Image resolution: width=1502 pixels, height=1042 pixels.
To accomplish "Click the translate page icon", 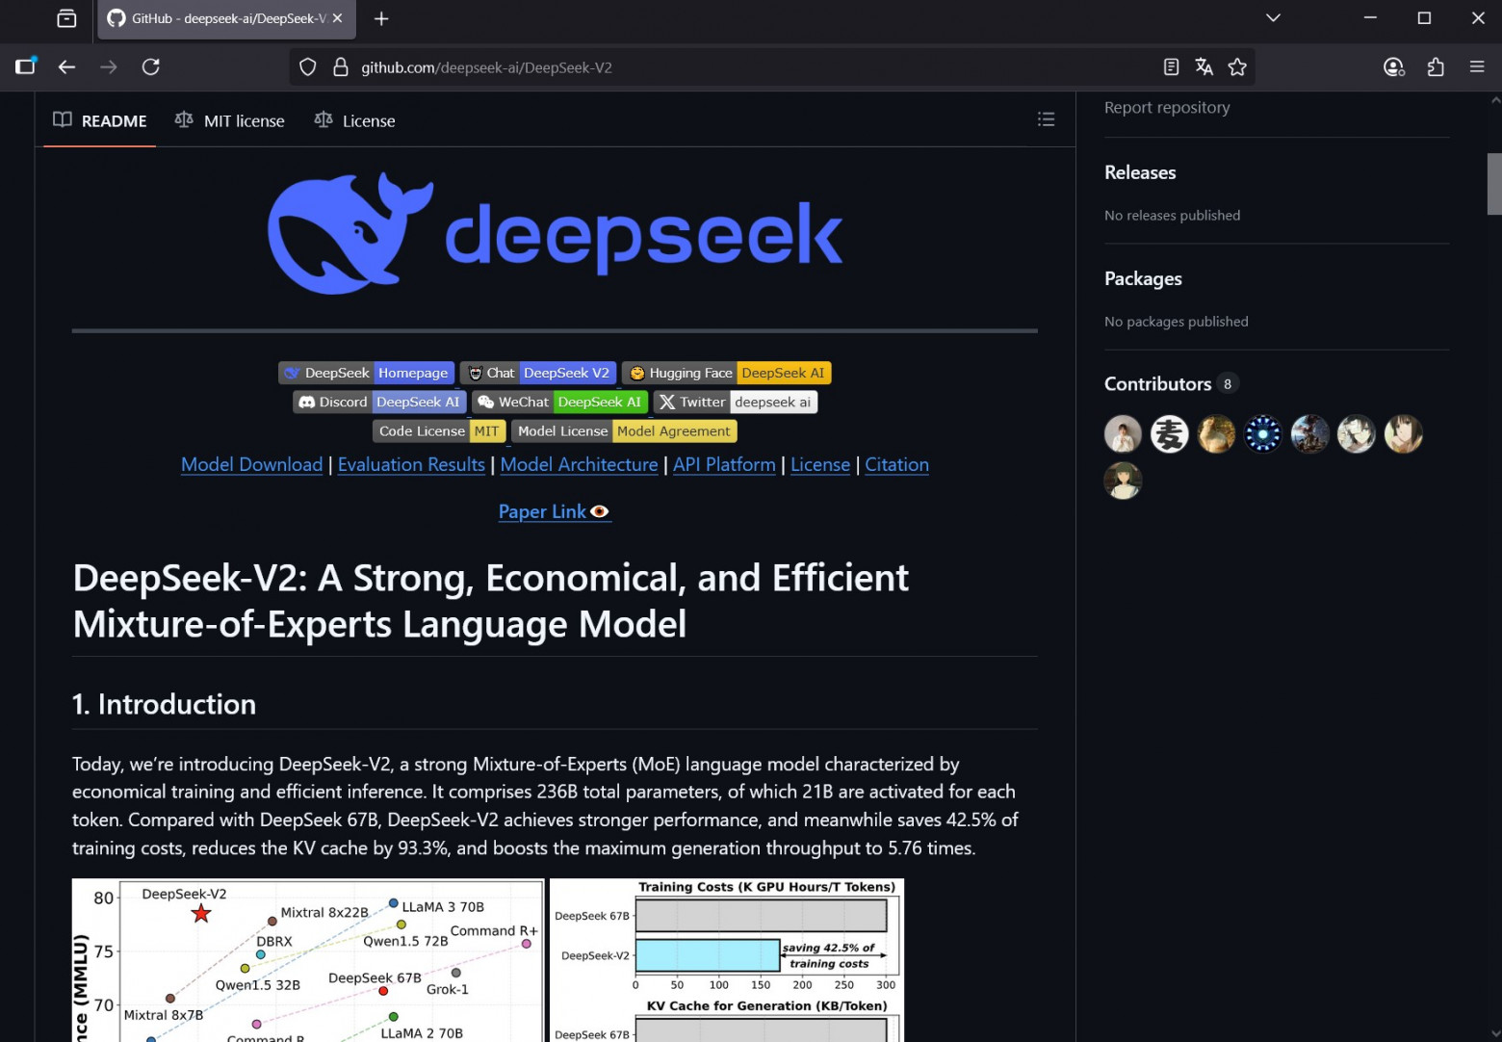I will click(x=1204, y=66).
